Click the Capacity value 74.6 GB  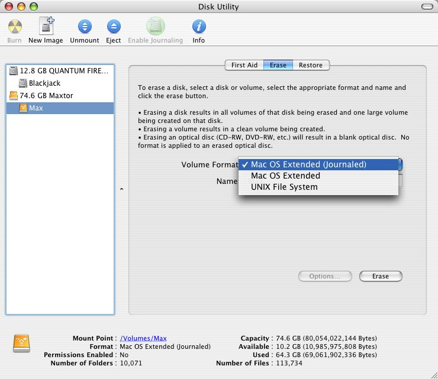(326, 338)
